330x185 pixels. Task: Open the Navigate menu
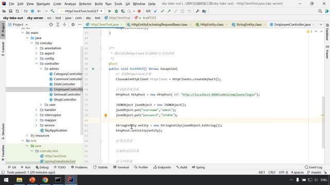pos(43,4)
